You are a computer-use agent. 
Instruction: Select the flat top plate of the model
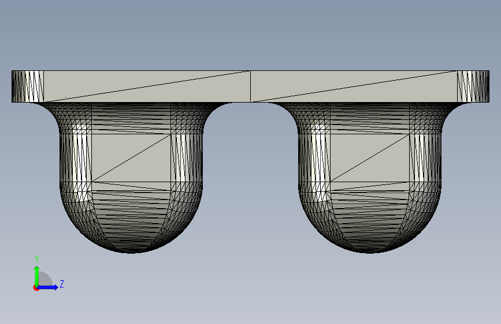coord(250,86)
